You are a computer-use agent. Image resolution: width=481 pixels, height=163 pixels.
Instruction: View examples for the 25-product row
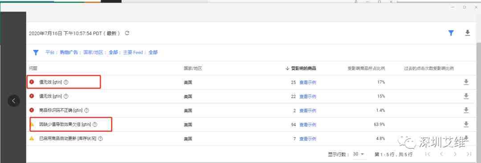tap(308, 82)
